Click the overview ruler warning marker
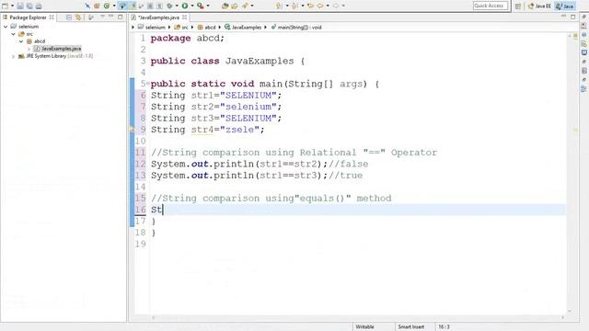The width and height of the screenshot is (589, 331). [575, 130]
